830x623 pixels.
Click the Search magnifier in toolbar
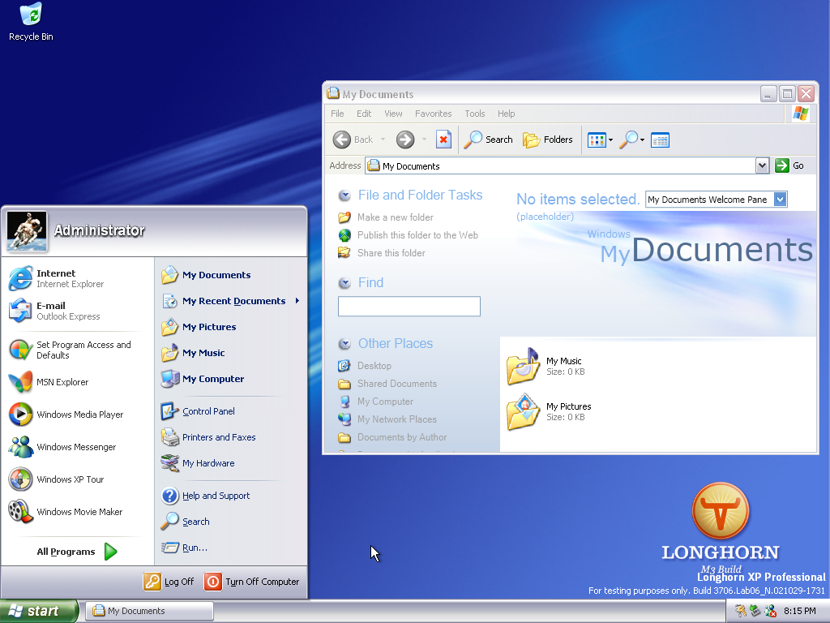click(488, 140)
